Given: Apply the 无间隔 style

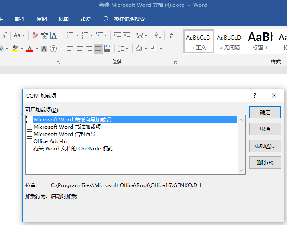Looking at the screenshot, I should pyautogui.click(x=230, y=41).
